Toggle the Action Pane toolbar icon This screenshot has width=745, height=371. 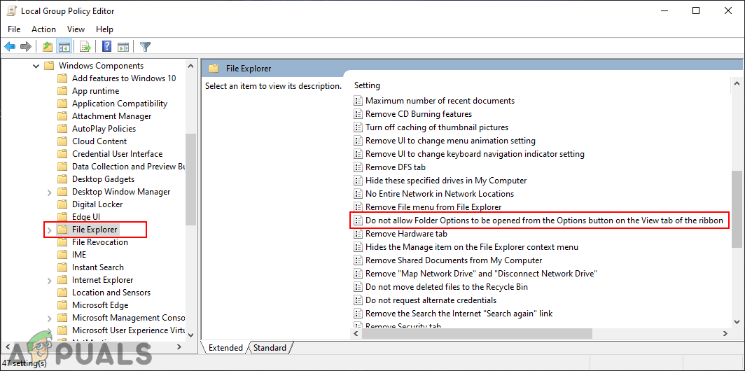click(123, 47)
